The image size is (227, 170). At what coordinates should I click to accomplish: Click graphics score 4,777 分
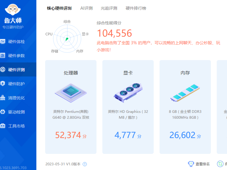pyautogui.click(x=128, y=135)
